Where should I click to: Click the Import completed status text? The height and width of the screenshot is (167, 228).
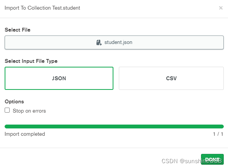[x=25, y=134]
